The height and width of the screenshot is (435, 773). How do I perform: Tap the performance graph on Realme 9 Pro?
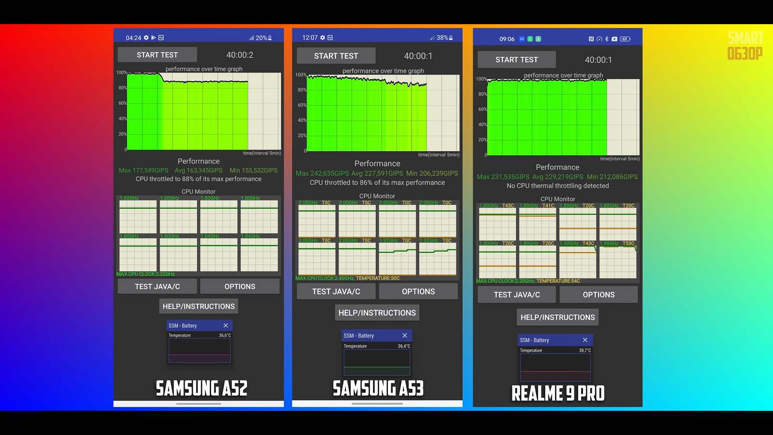pyautogui.click(x=563, y=117)
